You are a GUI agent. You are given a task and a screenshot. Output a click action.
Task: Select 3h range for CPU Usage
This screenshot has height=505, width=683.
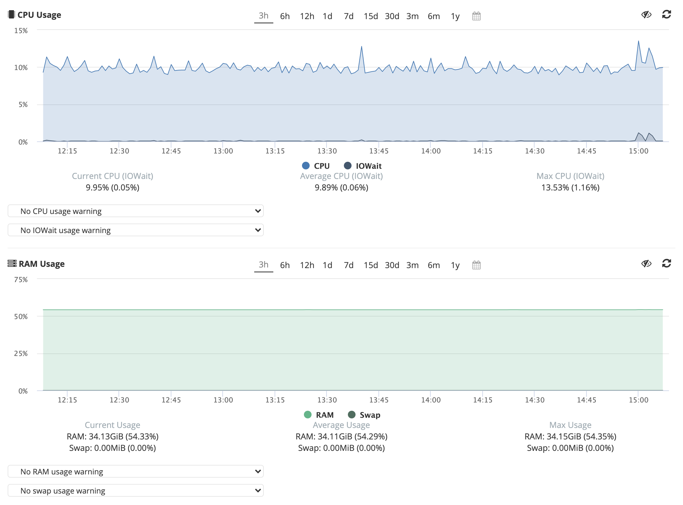263,16
